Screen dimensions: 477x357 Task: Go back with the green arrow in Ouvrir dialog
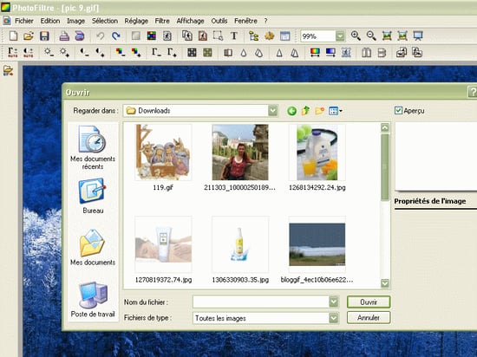[291, 111]
